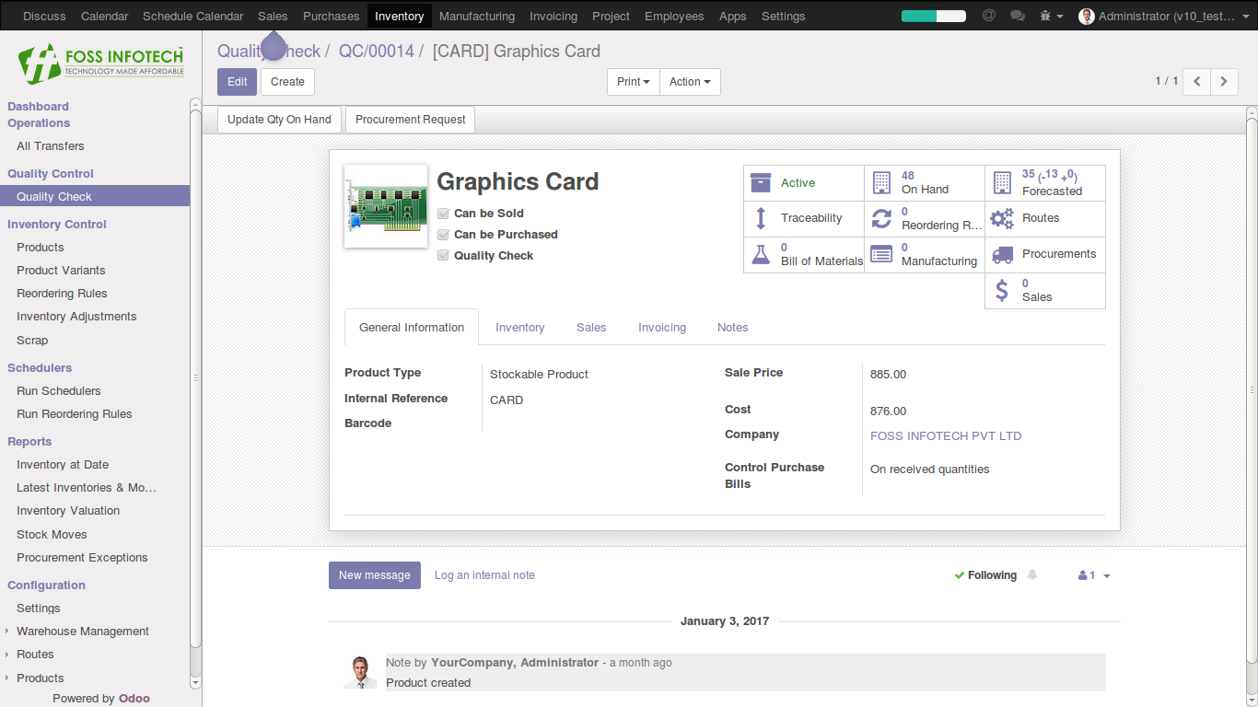Expand Routes under Configuration in sidebar
Viewport: 1258px width, 707px height.
pyautogui.click(x=35, y=655)
